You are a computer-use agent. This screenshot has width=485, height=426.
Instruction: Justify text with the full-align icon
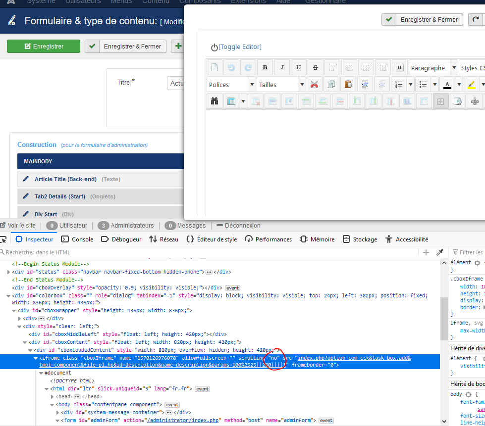pyautogui.click(x=332, y=67)
